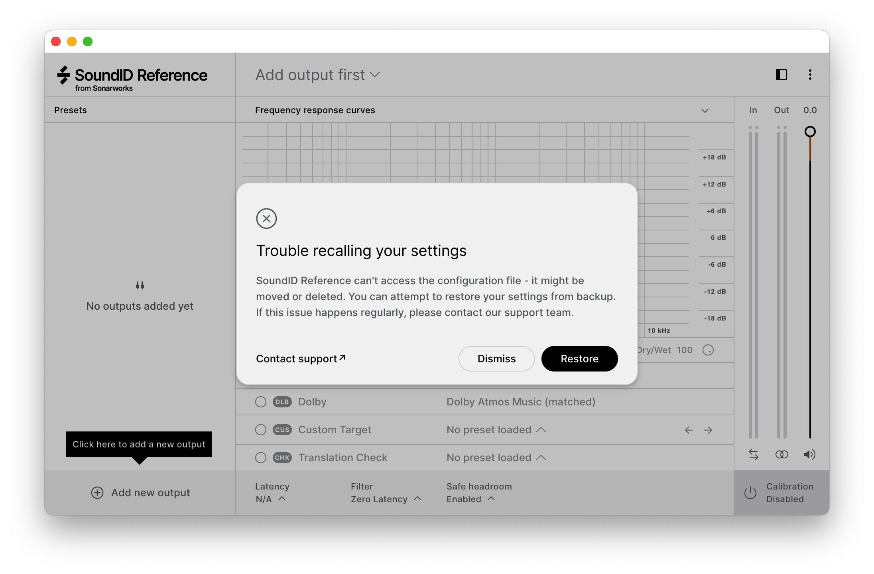Click the outputs connector icon above 'No outputs added yet'
874x574 pixels.
[x=140, y=285]
